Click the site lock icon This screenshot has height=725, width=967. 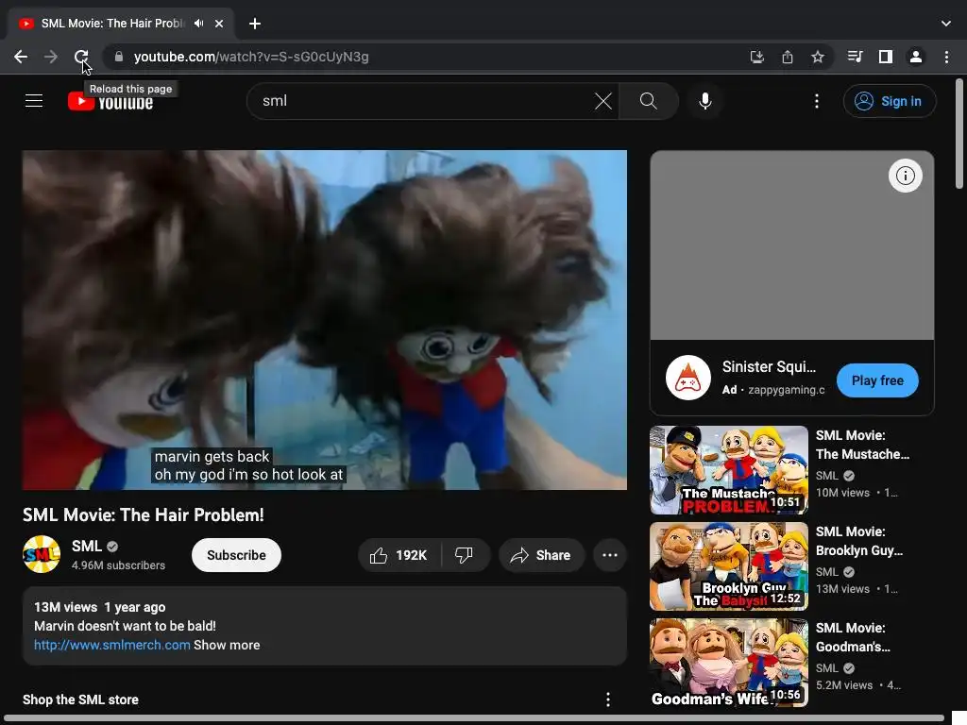click(x=119, y=57)
